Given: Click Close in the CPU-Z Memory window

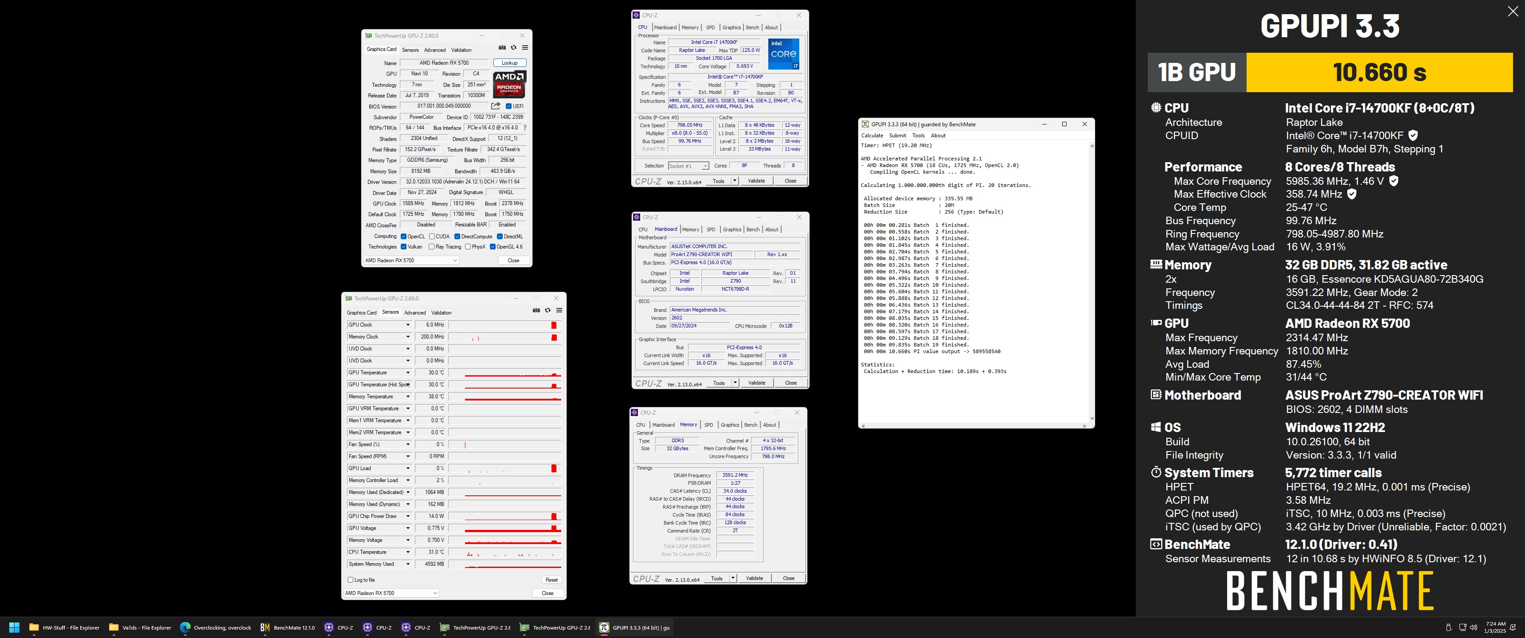Looking at the screenshot, I should click(x=789, y=578).
